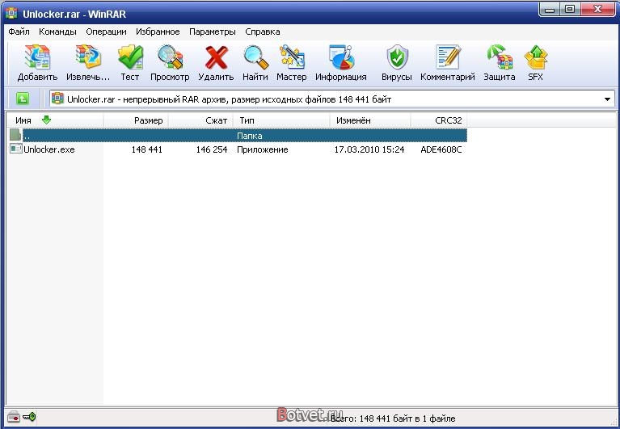Click the Unlocker.rar archive path field

332,99
